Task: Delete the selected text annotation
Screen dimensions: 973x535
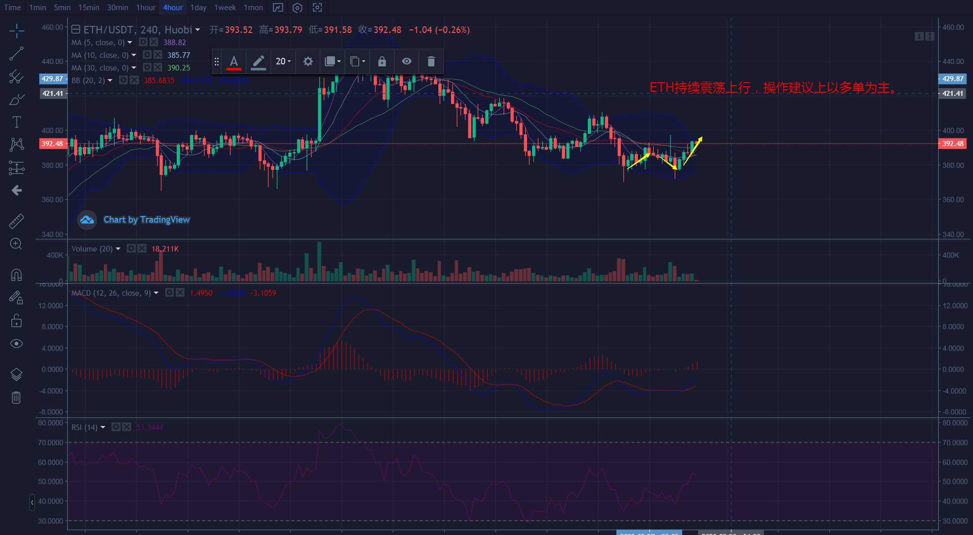Action: click(431, 61)
